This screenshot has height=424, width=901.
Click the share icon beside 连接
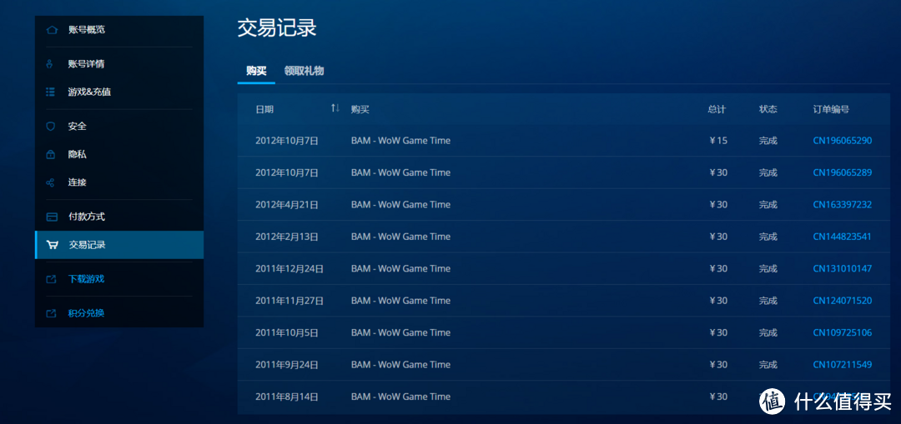(x=51, y=182)
